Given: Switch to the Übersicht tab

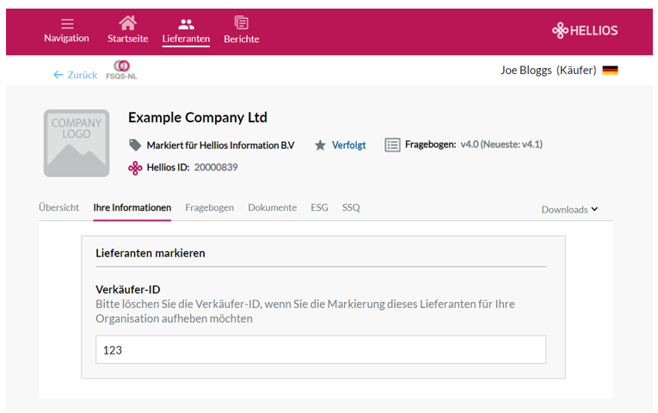Looking at the screenshot, I should (x=58, y=207).
